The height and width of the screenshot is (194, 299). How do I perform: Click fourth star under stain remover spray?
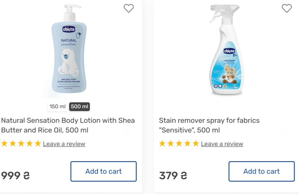click(x=187, y=143)
